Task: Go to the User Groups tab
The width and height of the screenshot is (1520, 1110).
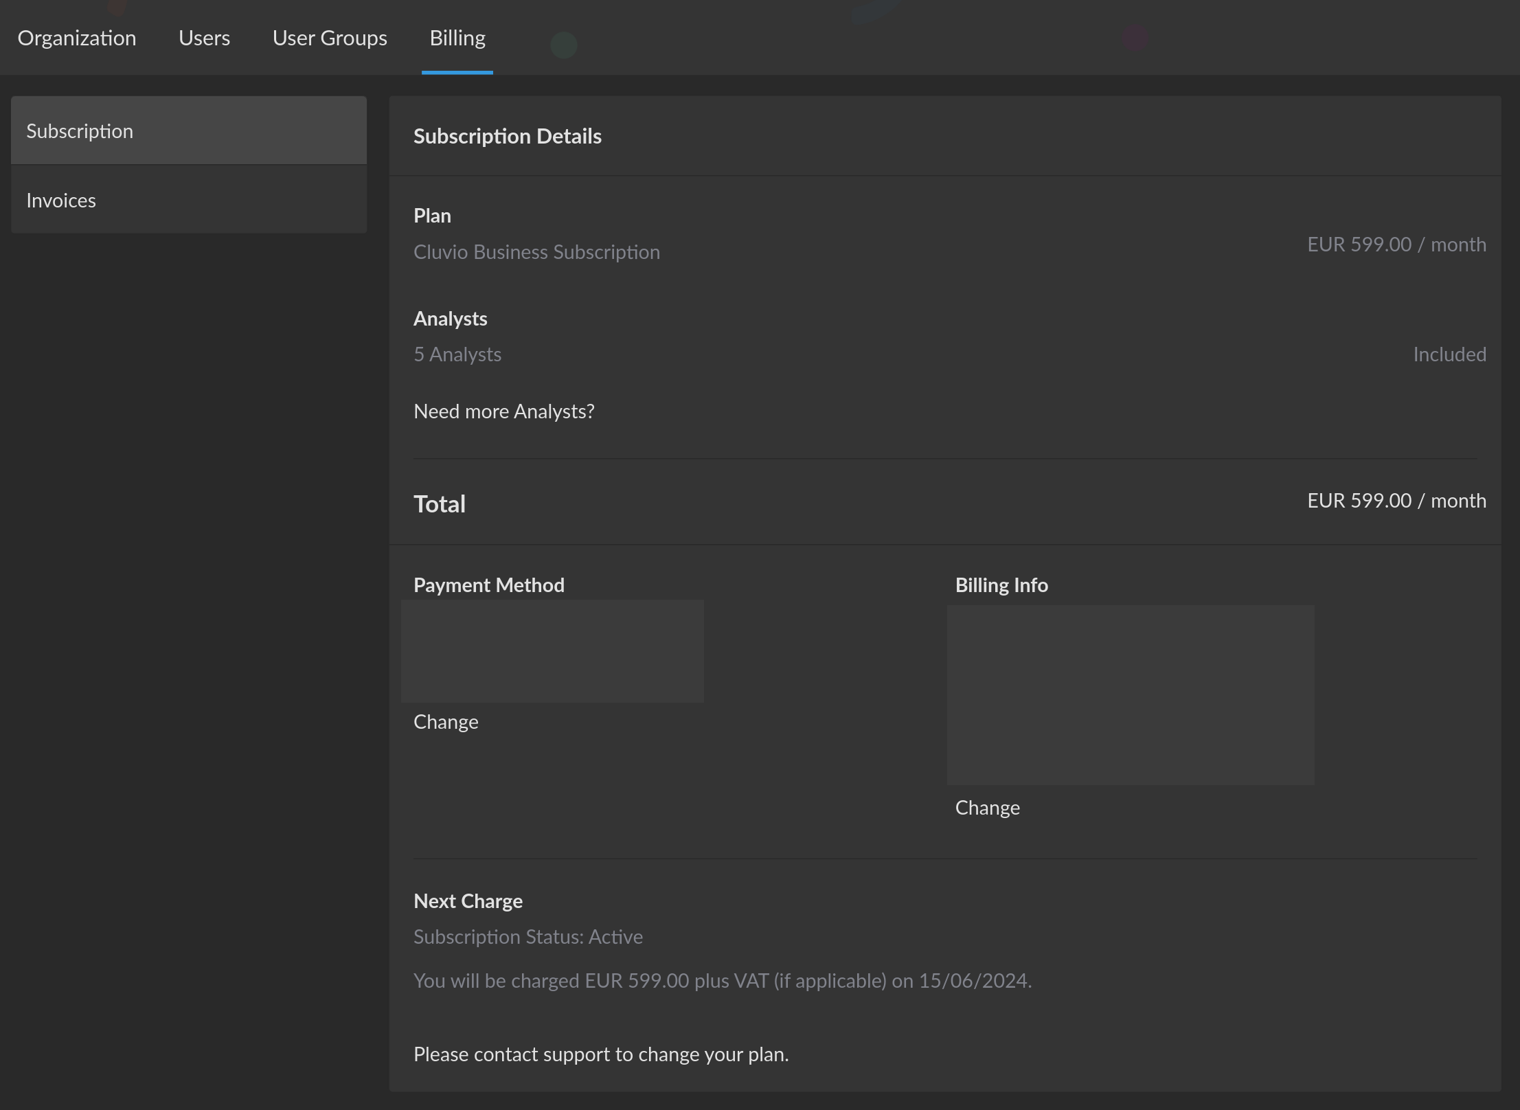Action: (330, 38)
